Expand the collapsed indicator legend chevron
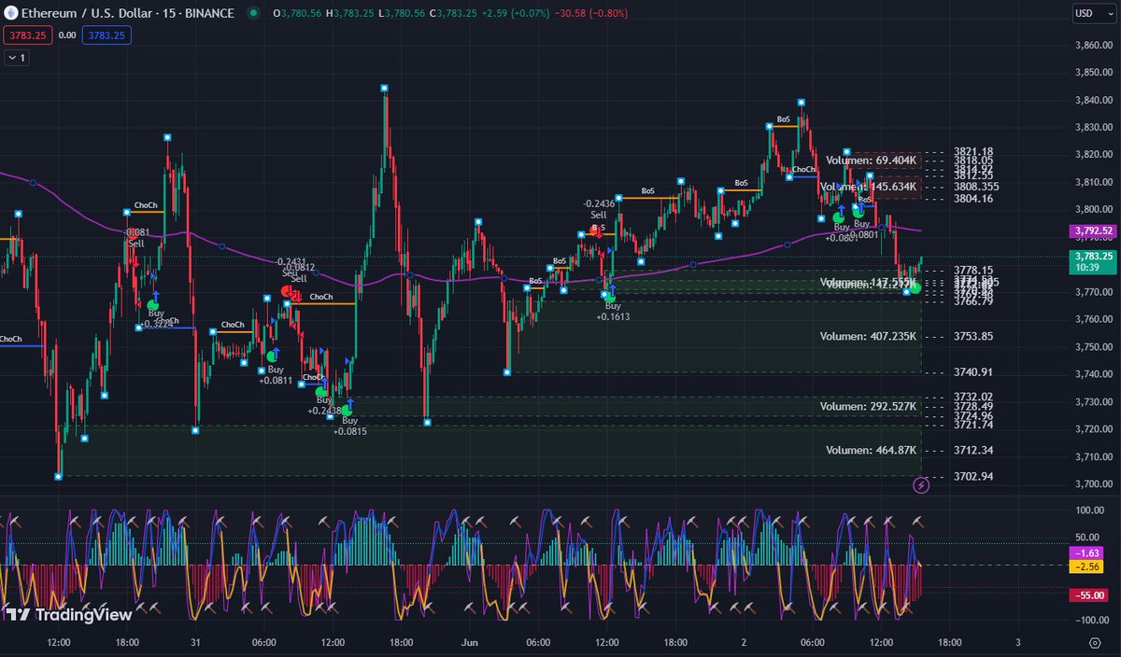 click(16, 58)
